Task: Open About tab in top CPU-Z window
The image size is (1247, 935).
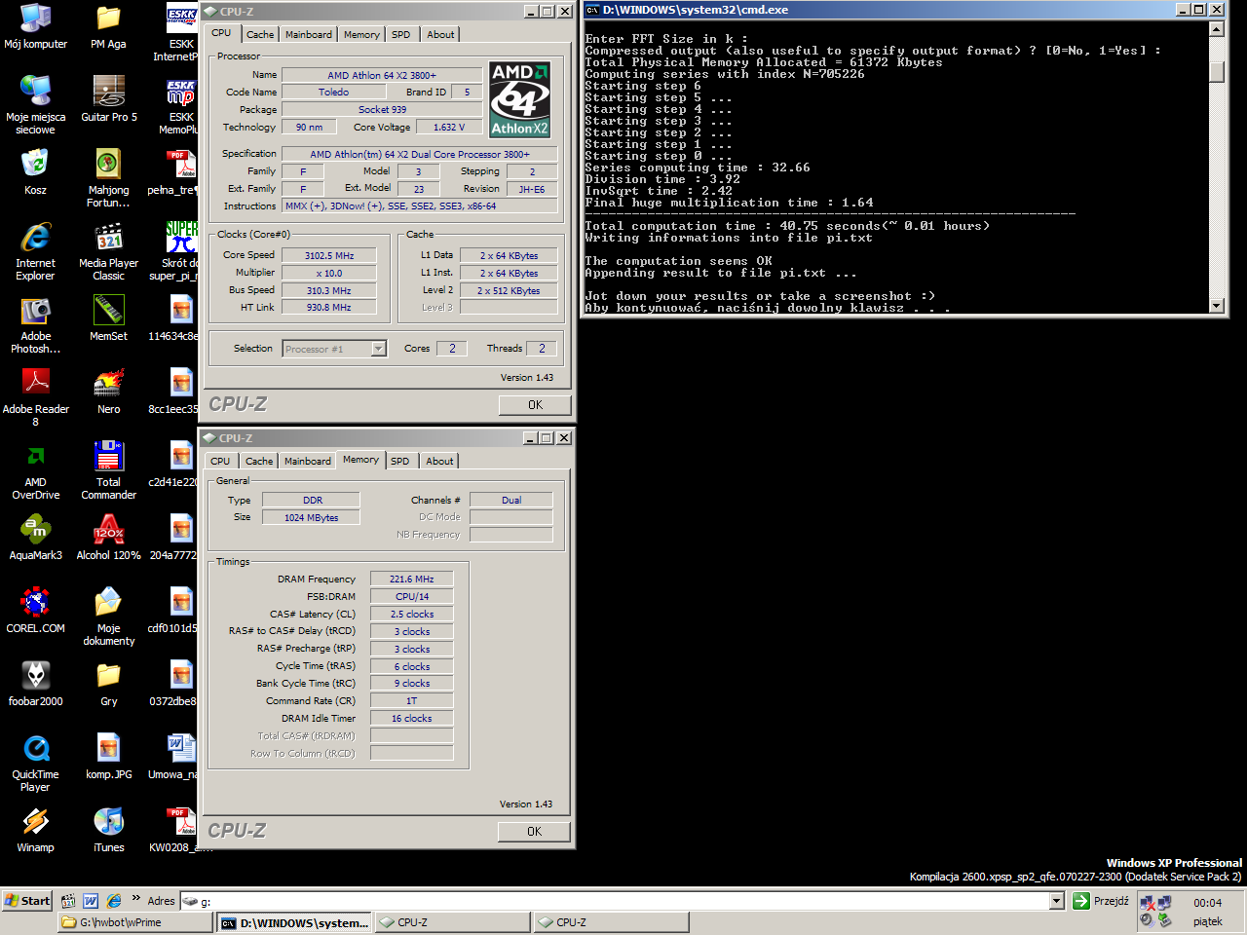Action: [440, 34]
